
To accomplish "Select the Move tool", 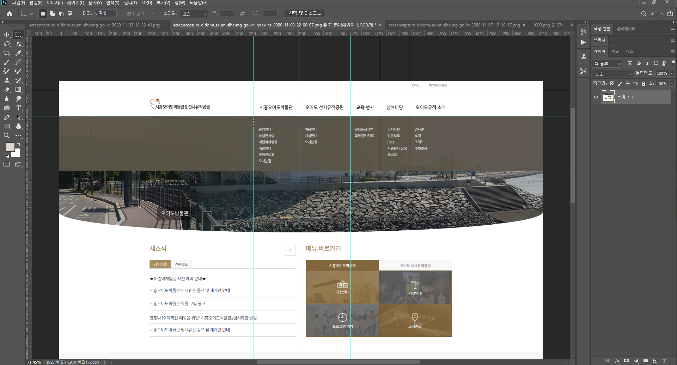I will pos(7,35).
